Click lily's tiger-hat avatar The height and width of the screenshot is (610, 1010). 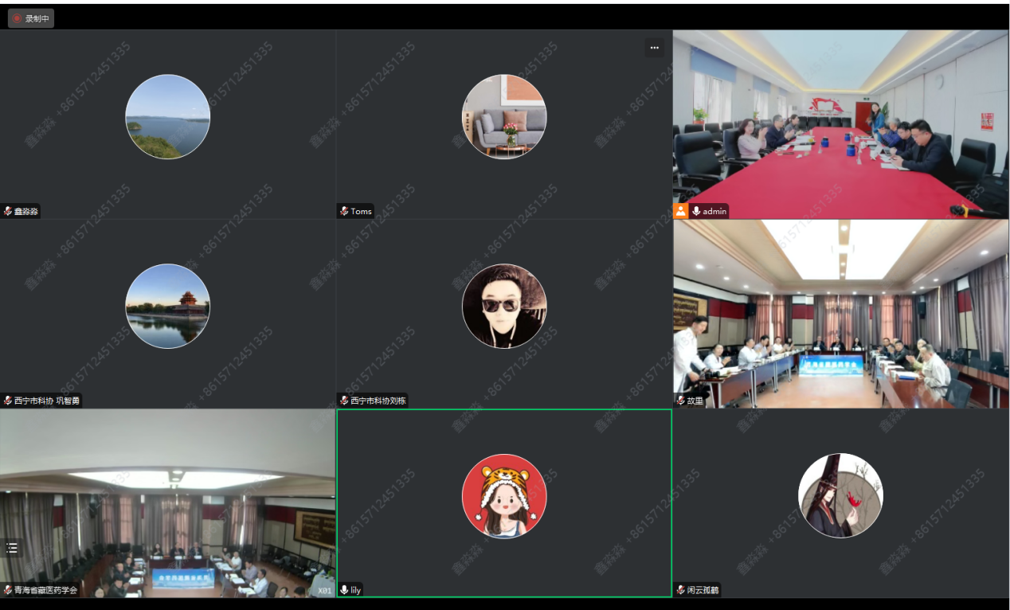(x=504, y=496)
